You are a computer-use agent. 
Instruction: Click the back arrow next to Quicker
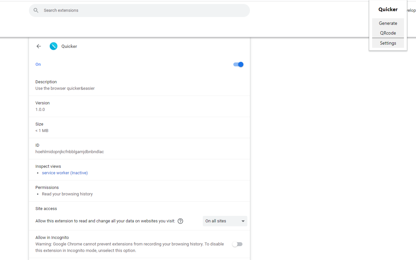coord(39,46)
